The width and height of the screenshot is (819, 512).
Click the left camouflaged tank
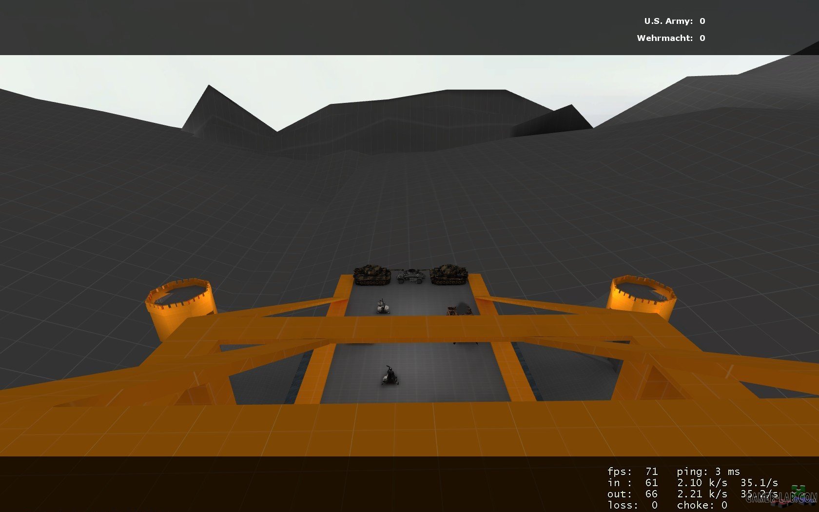pyautogui.click(x=372, y=275)
